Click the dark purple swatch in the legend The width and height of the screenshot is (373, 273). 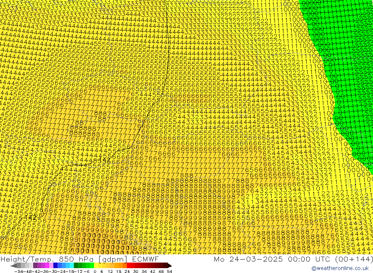[x=35, y=266]
